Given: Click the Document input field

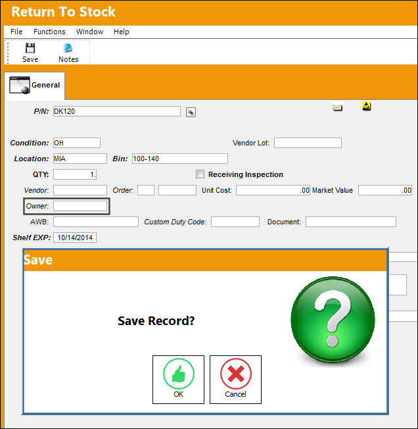Looking at the screenshot, I should click(x=351, y=222).
